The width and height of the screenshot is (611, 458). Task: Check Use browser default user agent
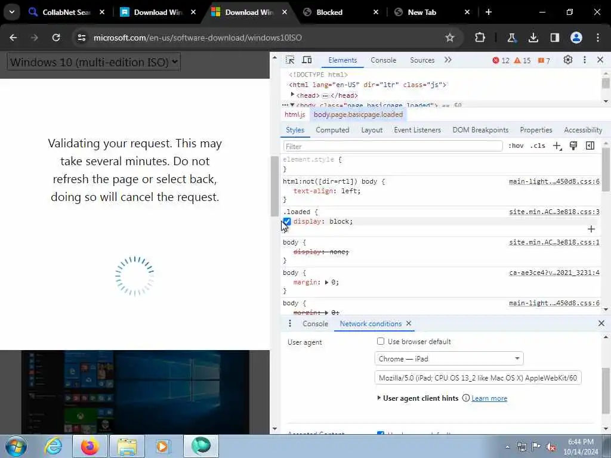(x=381, y=341)
